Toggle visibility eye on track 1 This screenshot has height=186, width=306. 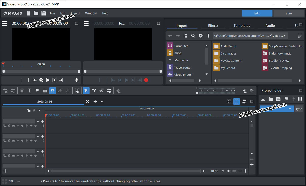click(x=14, y=126)
